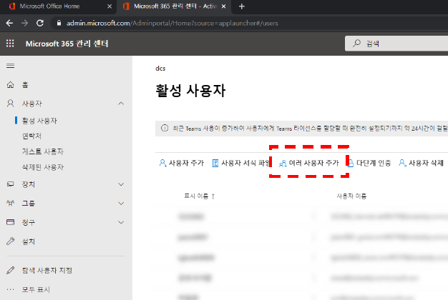Open 삭제된 사용자 in sidebar
The height and width of the screenshot is (300, 448).
(x=42, y=167)
